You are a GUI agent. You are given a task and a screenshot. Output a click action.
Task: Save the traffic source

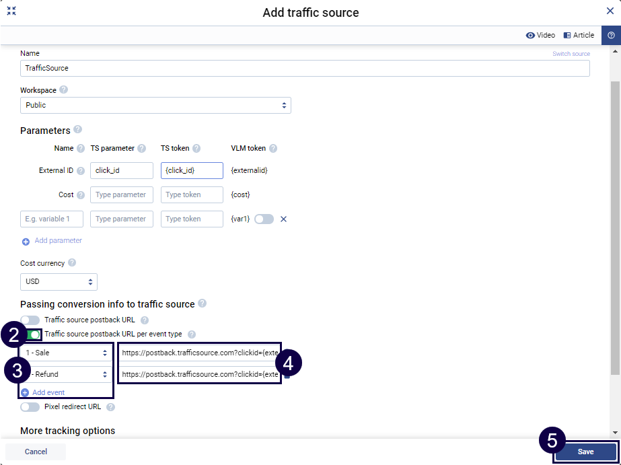[585, 452]
